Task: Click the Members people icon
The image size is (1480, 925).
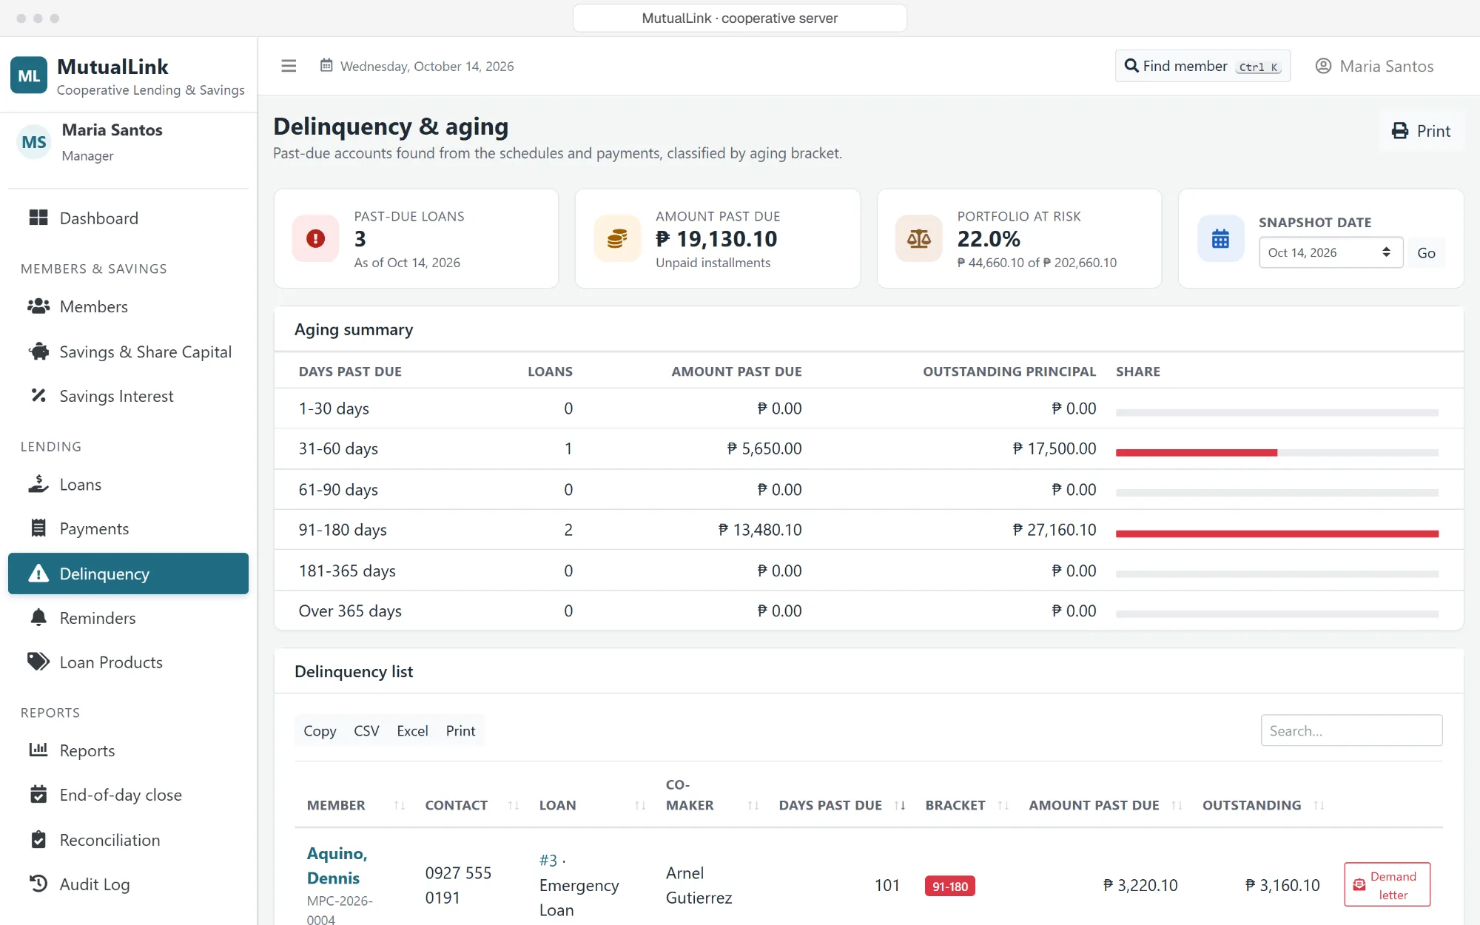Action: 38,306
